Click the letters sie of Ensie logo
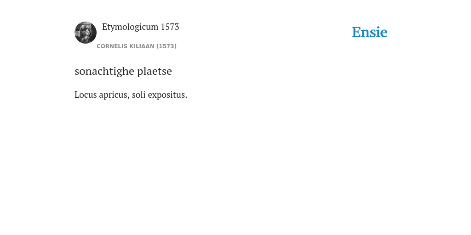Viewport: 471px width, 235px height. click(x=379, y=32)
